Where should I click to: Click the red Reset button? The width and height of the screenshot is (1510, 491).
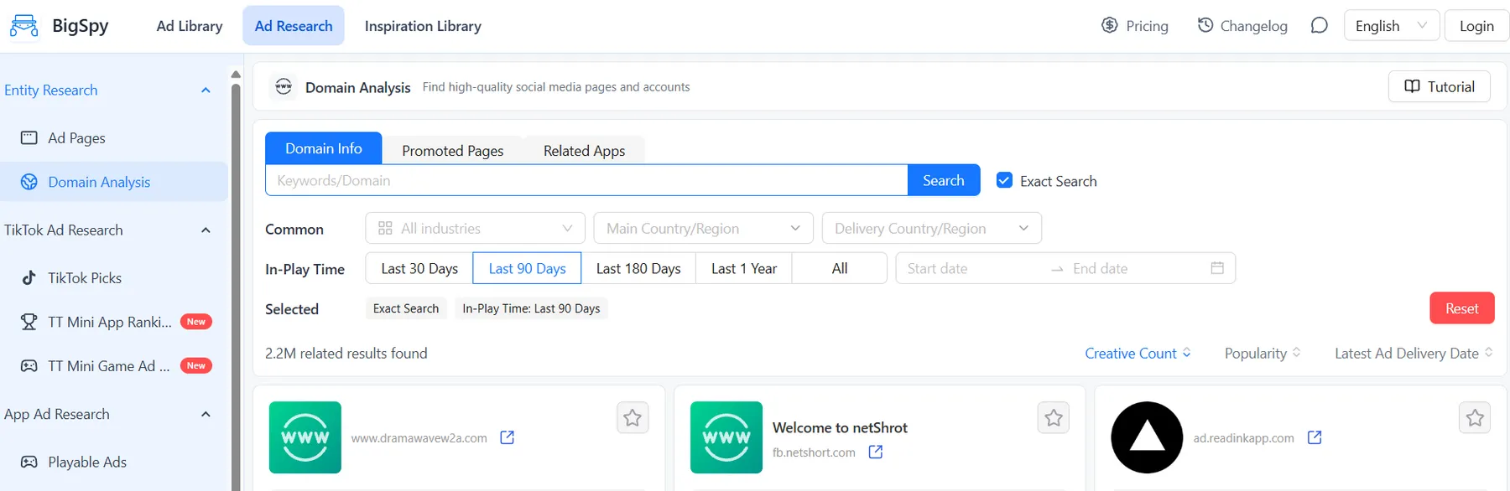(x=1462, y=308)
